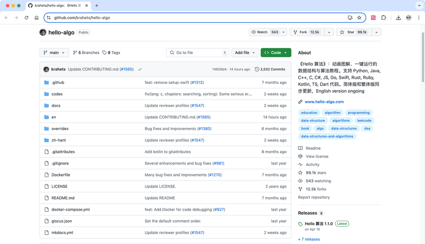Expand the main branch dropdown
This screenshot has width=425, height=244.
point(54,52)
